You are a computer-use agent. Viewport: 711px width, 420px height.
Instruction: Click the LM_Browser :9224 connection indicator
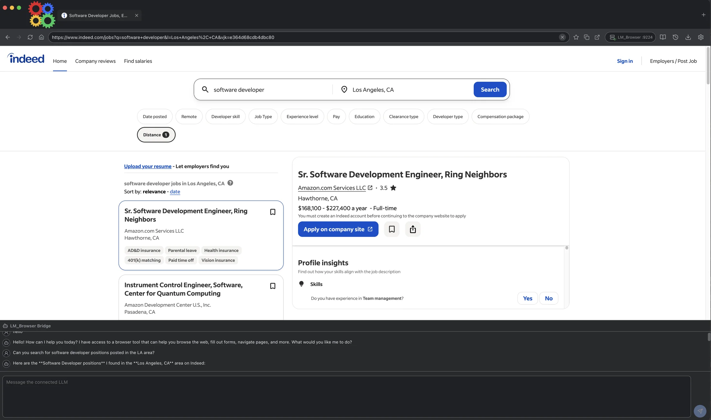click(631, 37)
